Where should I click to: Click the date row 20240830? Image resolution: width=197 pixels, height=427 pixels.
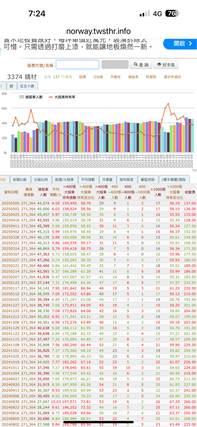coord(10,402)
